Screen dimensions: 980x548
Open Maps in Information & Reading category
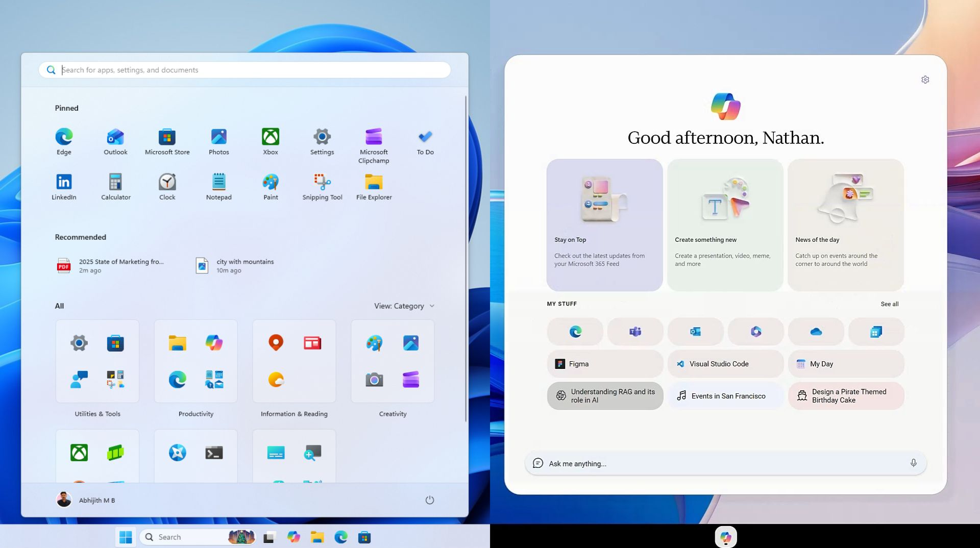[276, 343]
